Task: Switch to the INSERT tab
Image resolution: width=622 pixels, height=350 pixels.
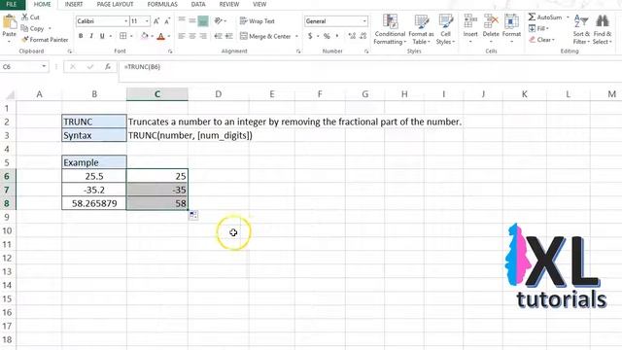Action: pos(74,4)
